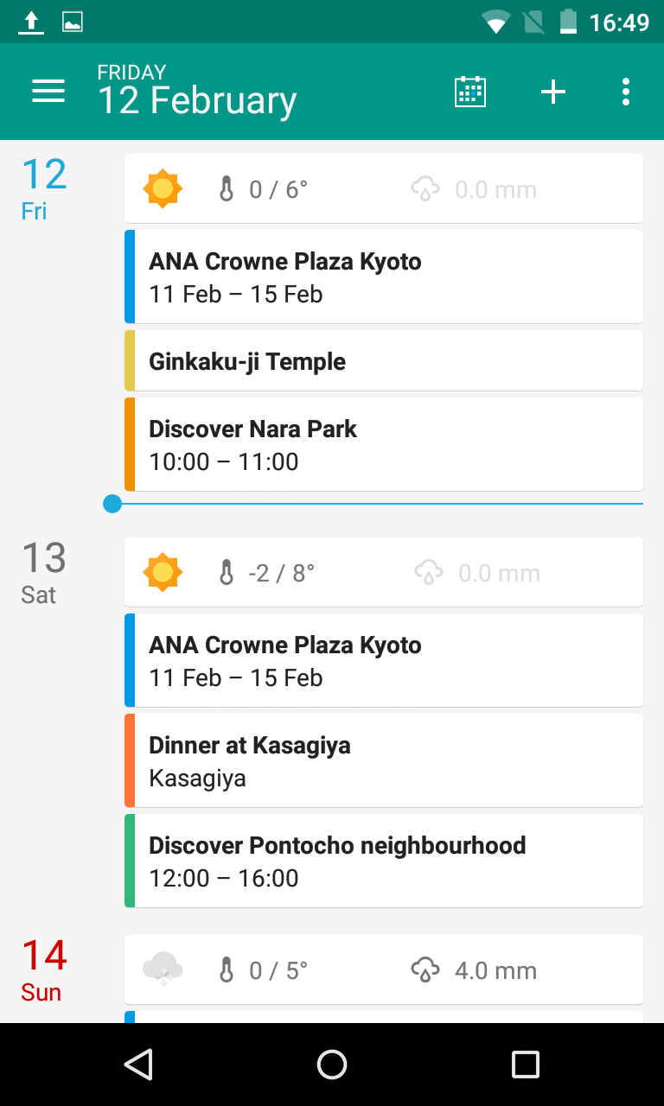Select ANA Crowne Plaza Kyoto on Saturday
This screenshot has height=1106, width=664.
[384, 660]
